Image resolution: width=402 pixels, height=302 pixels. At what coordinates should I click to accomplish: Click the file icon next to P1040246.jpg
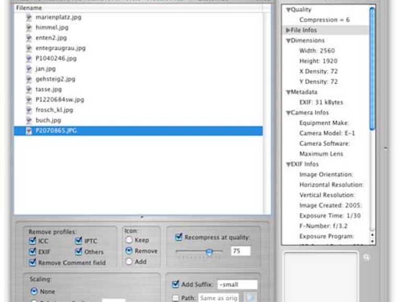[x=29, y=58]
